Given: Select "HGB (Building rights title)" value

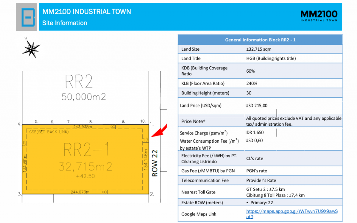Looking at the screenshot, I should [x=271, y=59].
